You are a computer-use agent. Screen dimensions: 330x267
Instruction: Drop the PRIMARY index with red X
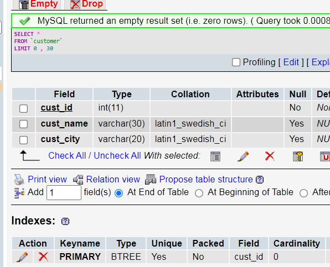point(43,256)
